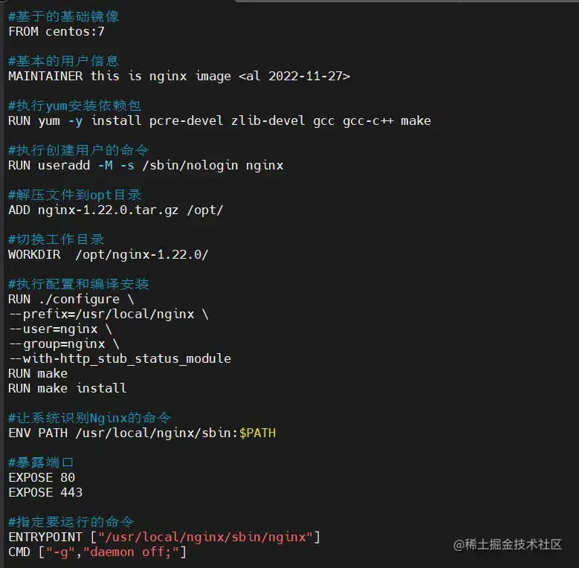Screen dimensions: 579x568
Task: Click the "daemon off;" string in CMD
Action: 131,552
